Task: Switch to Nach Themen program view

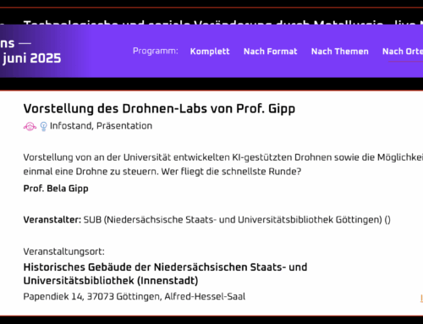Action: click(339, 52)
